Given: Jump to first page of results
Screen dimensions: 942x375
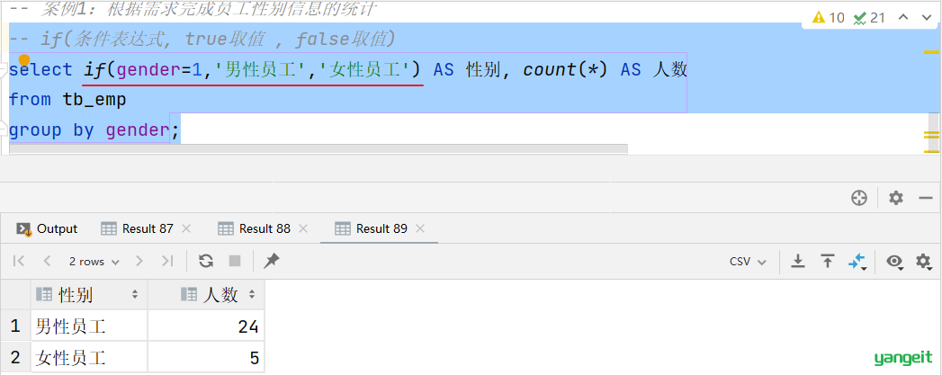Looking at the screenshot, I should pos(19,261).
